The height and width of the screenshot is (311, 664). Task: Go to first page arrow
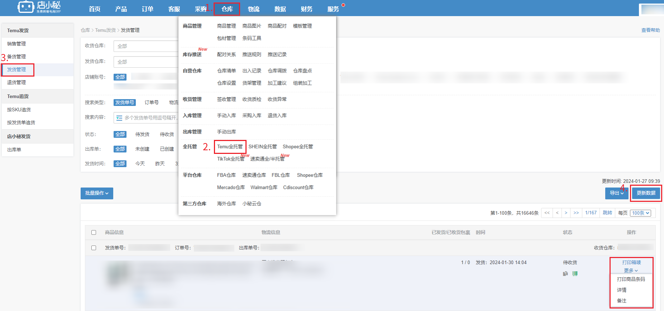547,213
